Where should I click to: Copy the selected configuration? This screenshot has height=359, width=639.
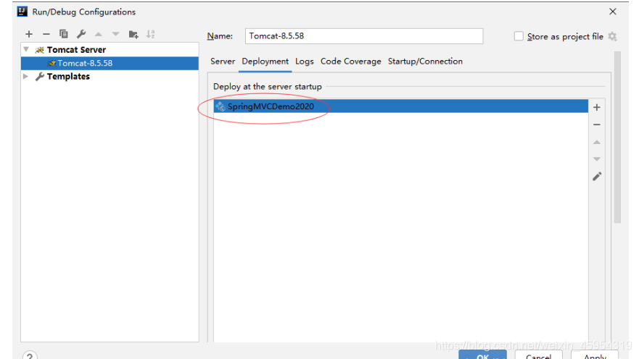pyautogui.click(x=64, y=34)
